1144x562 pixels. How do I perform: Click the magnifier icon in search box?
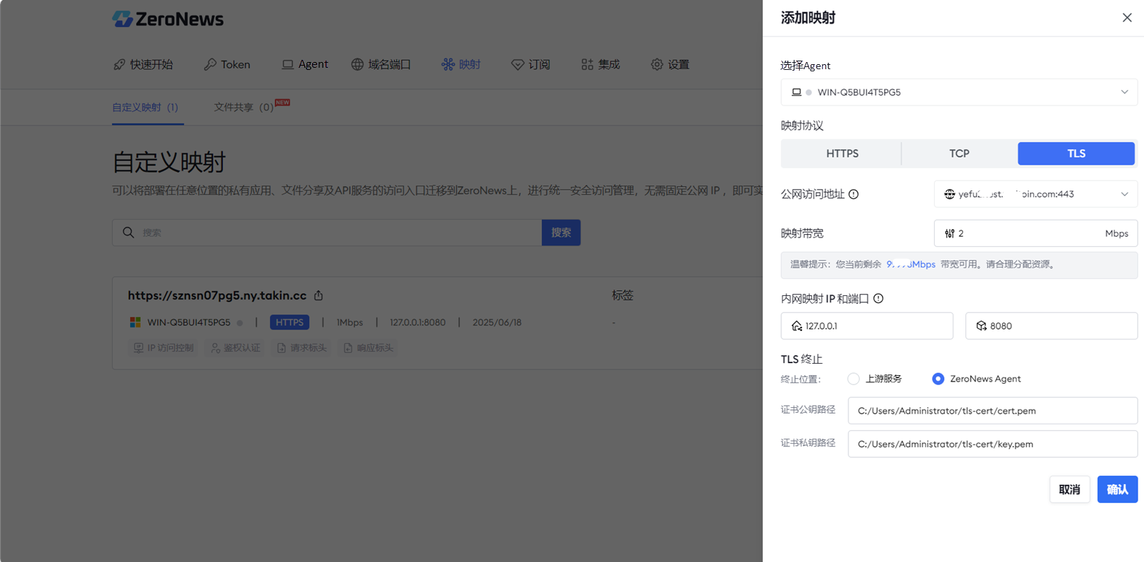tap(129, 233)
